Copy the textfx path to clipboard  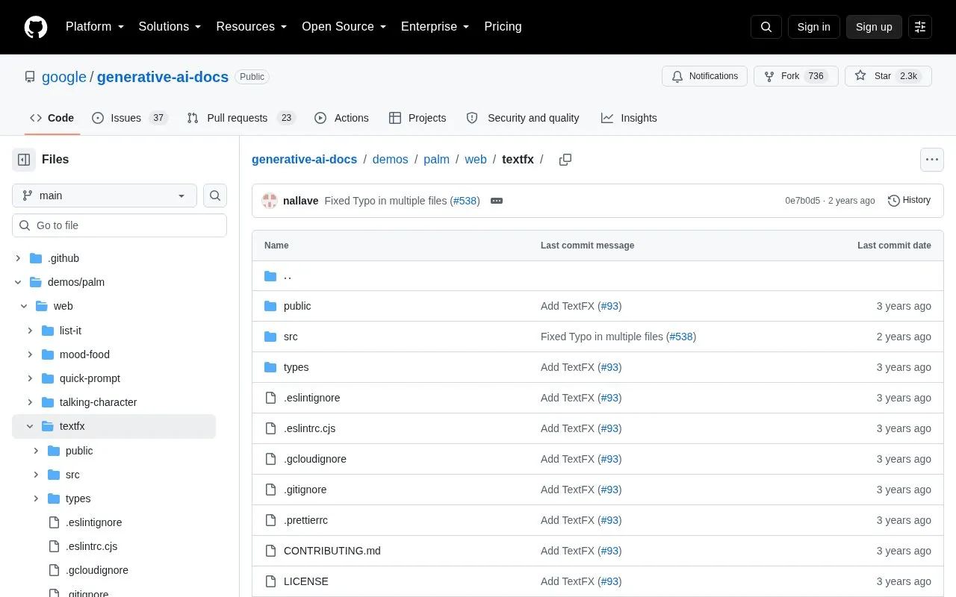(x=565, y=160)
